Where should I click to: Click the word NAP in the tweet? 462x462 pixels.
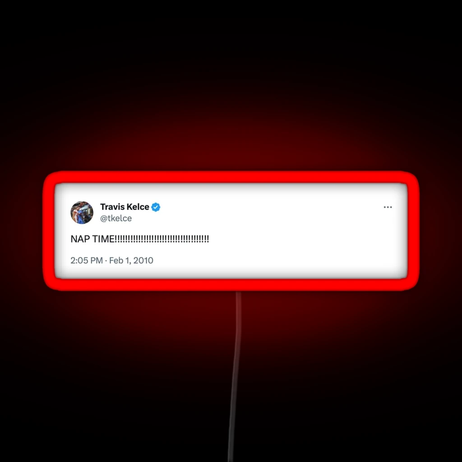(80, 239)
